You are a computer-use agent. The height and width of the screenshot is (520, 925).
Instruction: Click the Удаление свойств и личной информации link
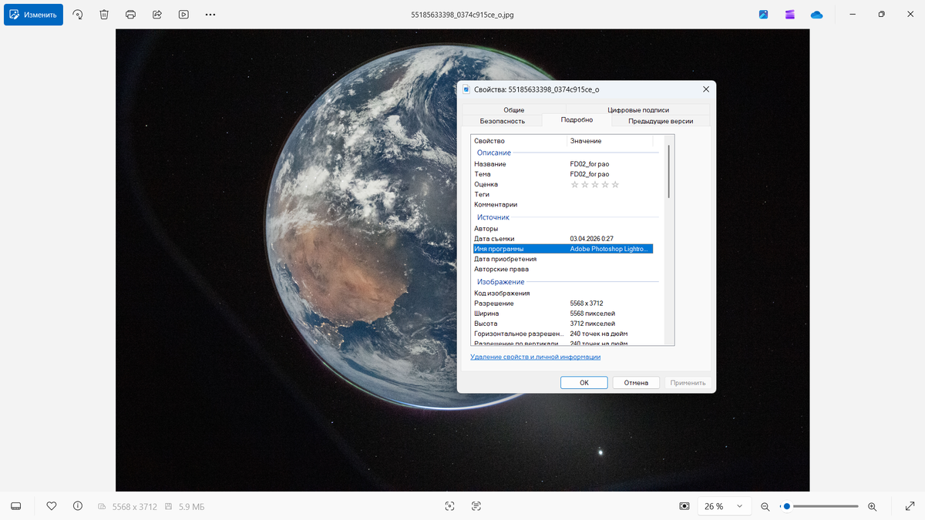(x=536, y=357)
